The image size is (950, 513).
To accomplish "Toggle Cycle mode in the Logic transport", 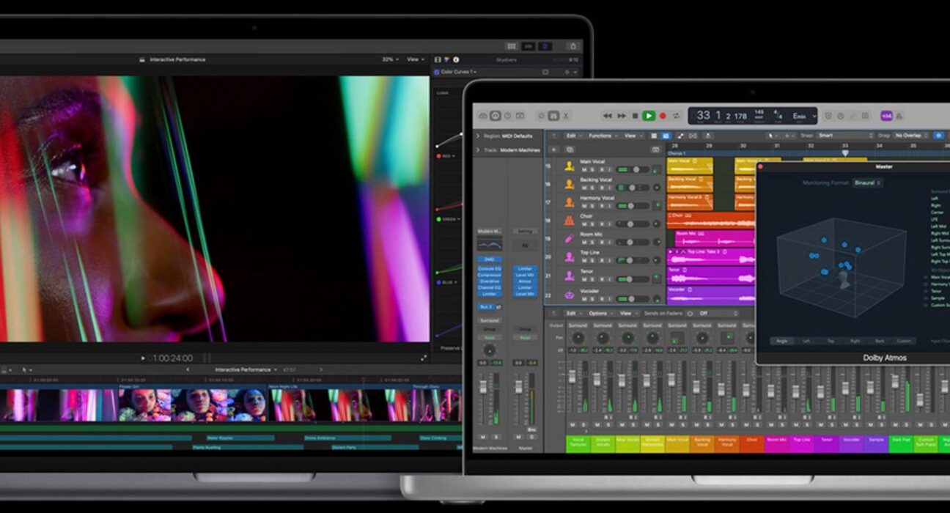I will [675, 116].
